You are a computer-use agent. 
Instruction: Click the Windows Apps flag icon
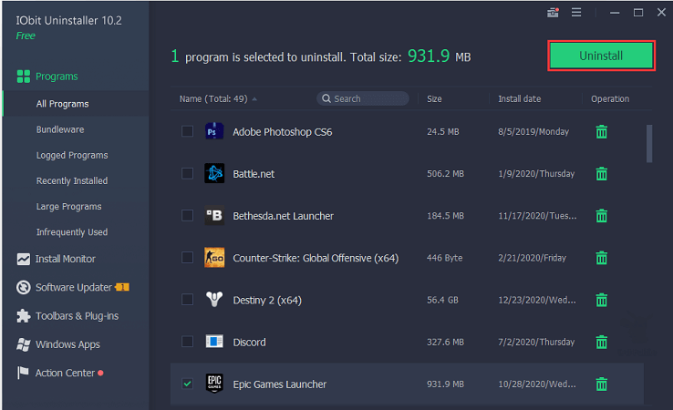pos(23,344)
